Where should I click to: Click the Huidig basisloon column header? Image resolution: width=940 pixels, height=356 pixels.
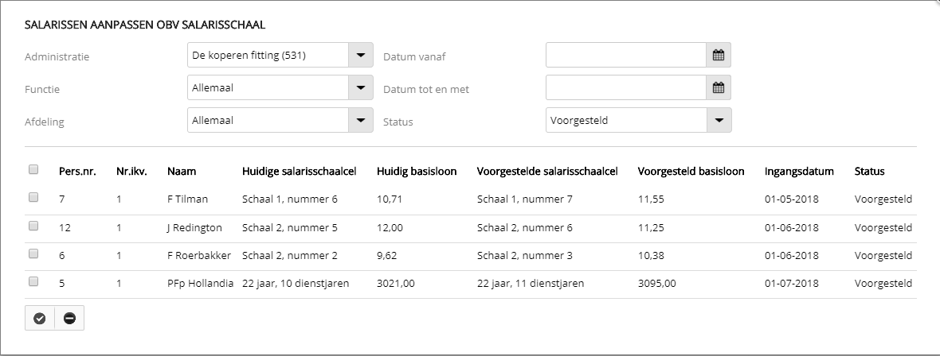point(416,171)
